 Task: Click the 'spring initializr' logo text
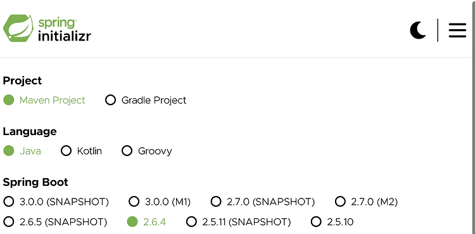pos(64,29)
